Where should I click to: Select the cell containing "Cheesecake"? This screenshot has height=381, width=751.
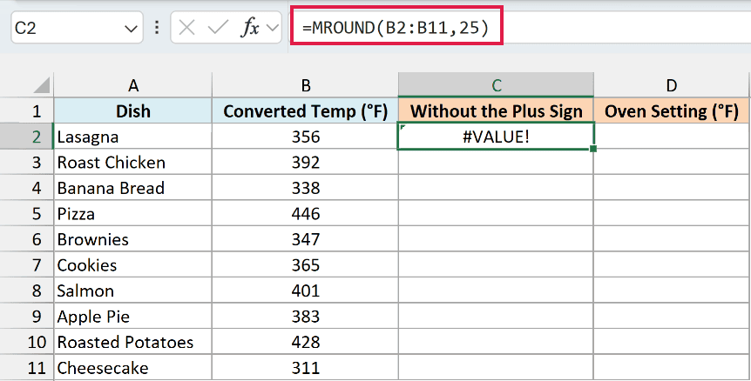132,368
